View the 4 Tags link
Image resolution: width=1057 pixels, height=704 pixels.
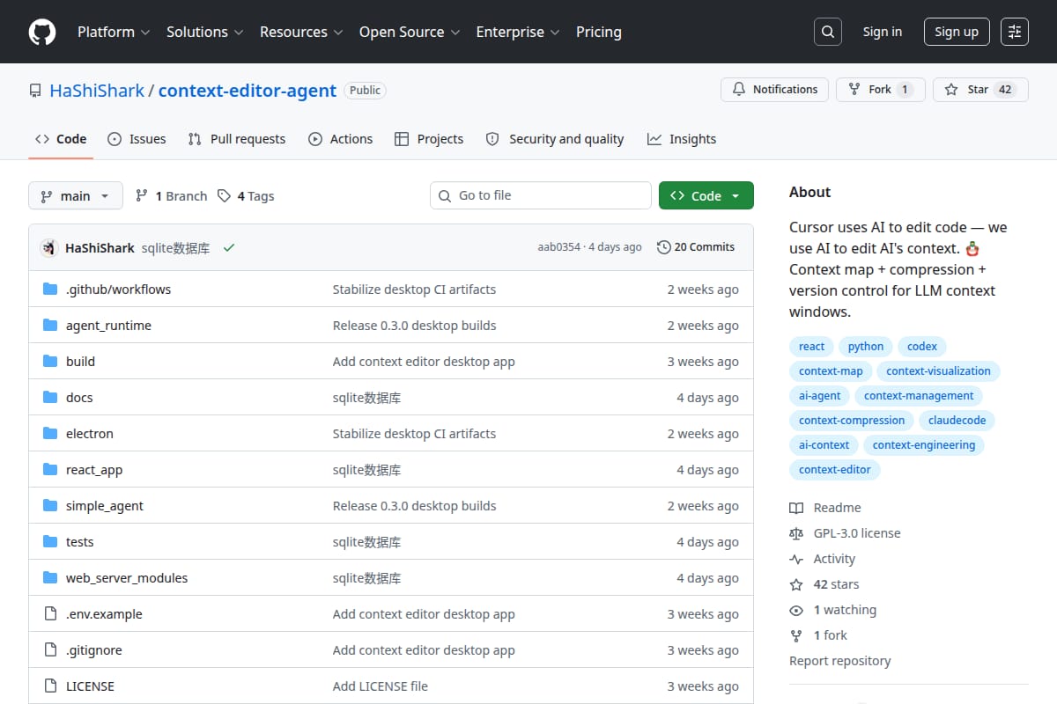[x=246, y=196]
